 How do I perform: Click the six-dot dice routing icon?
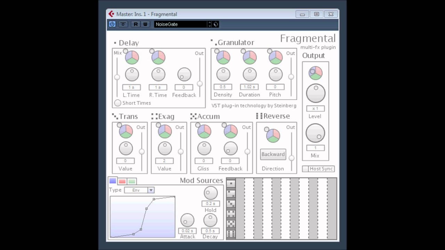click(x=231, y=234)
